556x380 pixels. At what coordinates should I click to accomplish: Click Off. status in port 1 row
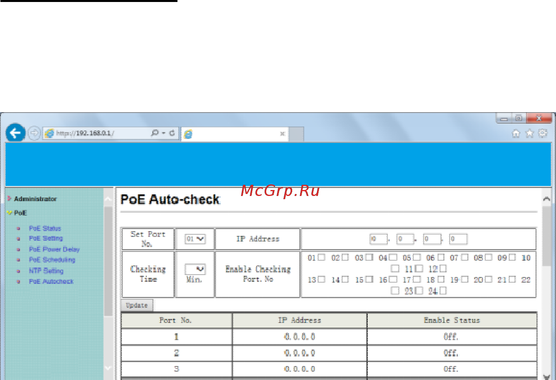[x=451, y=337]
